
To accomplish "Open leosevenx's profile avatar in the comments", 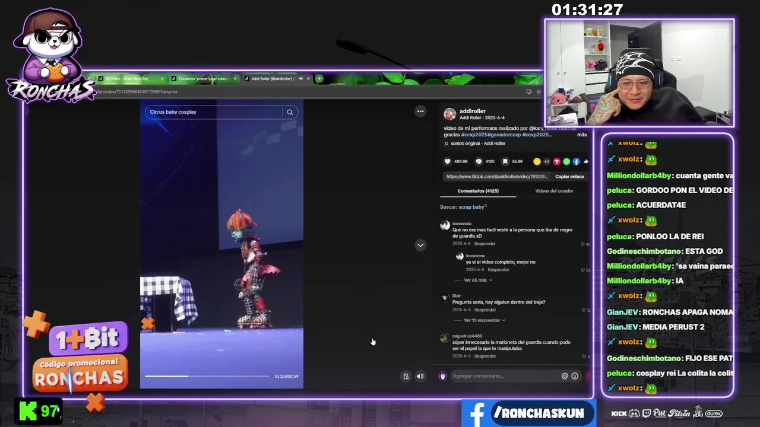I will click(445, 225).
